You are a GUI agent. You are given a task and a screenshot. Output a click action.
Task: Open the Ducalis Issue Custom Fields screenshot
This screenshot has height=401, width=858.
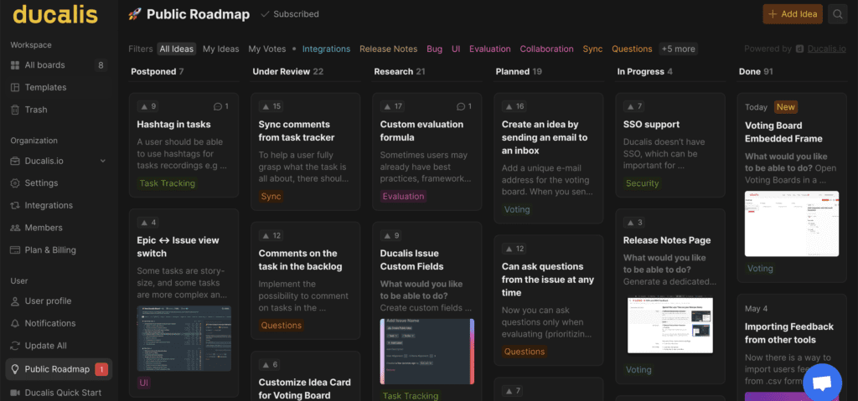[427, 352]
